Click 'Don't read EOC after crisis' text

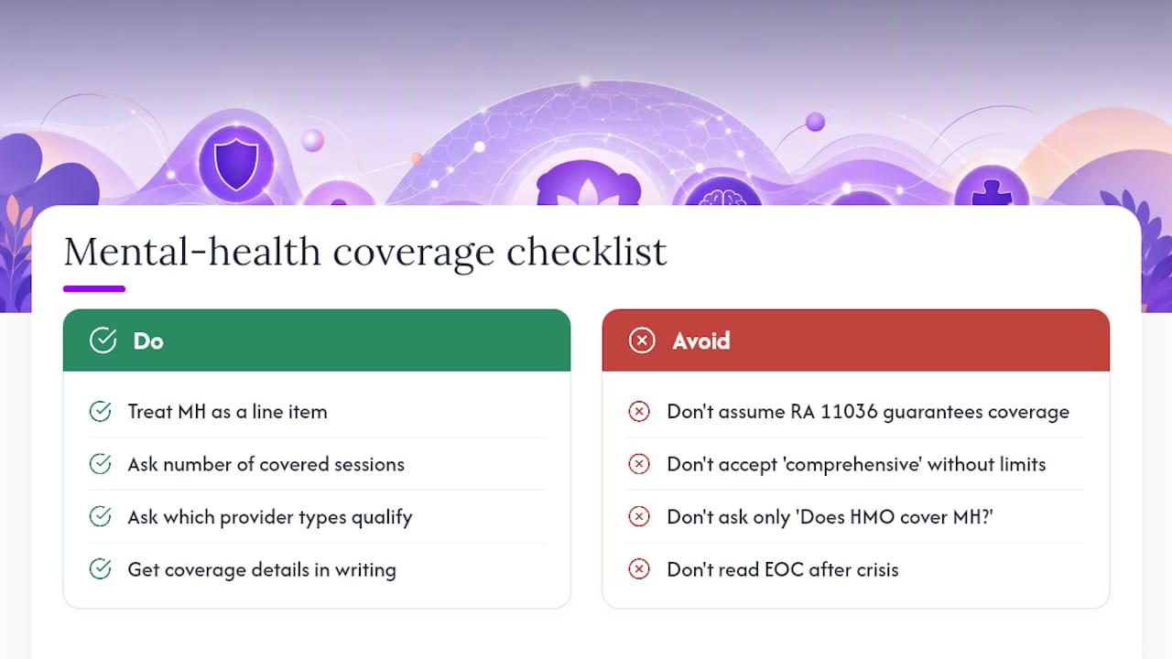(783, 569)
